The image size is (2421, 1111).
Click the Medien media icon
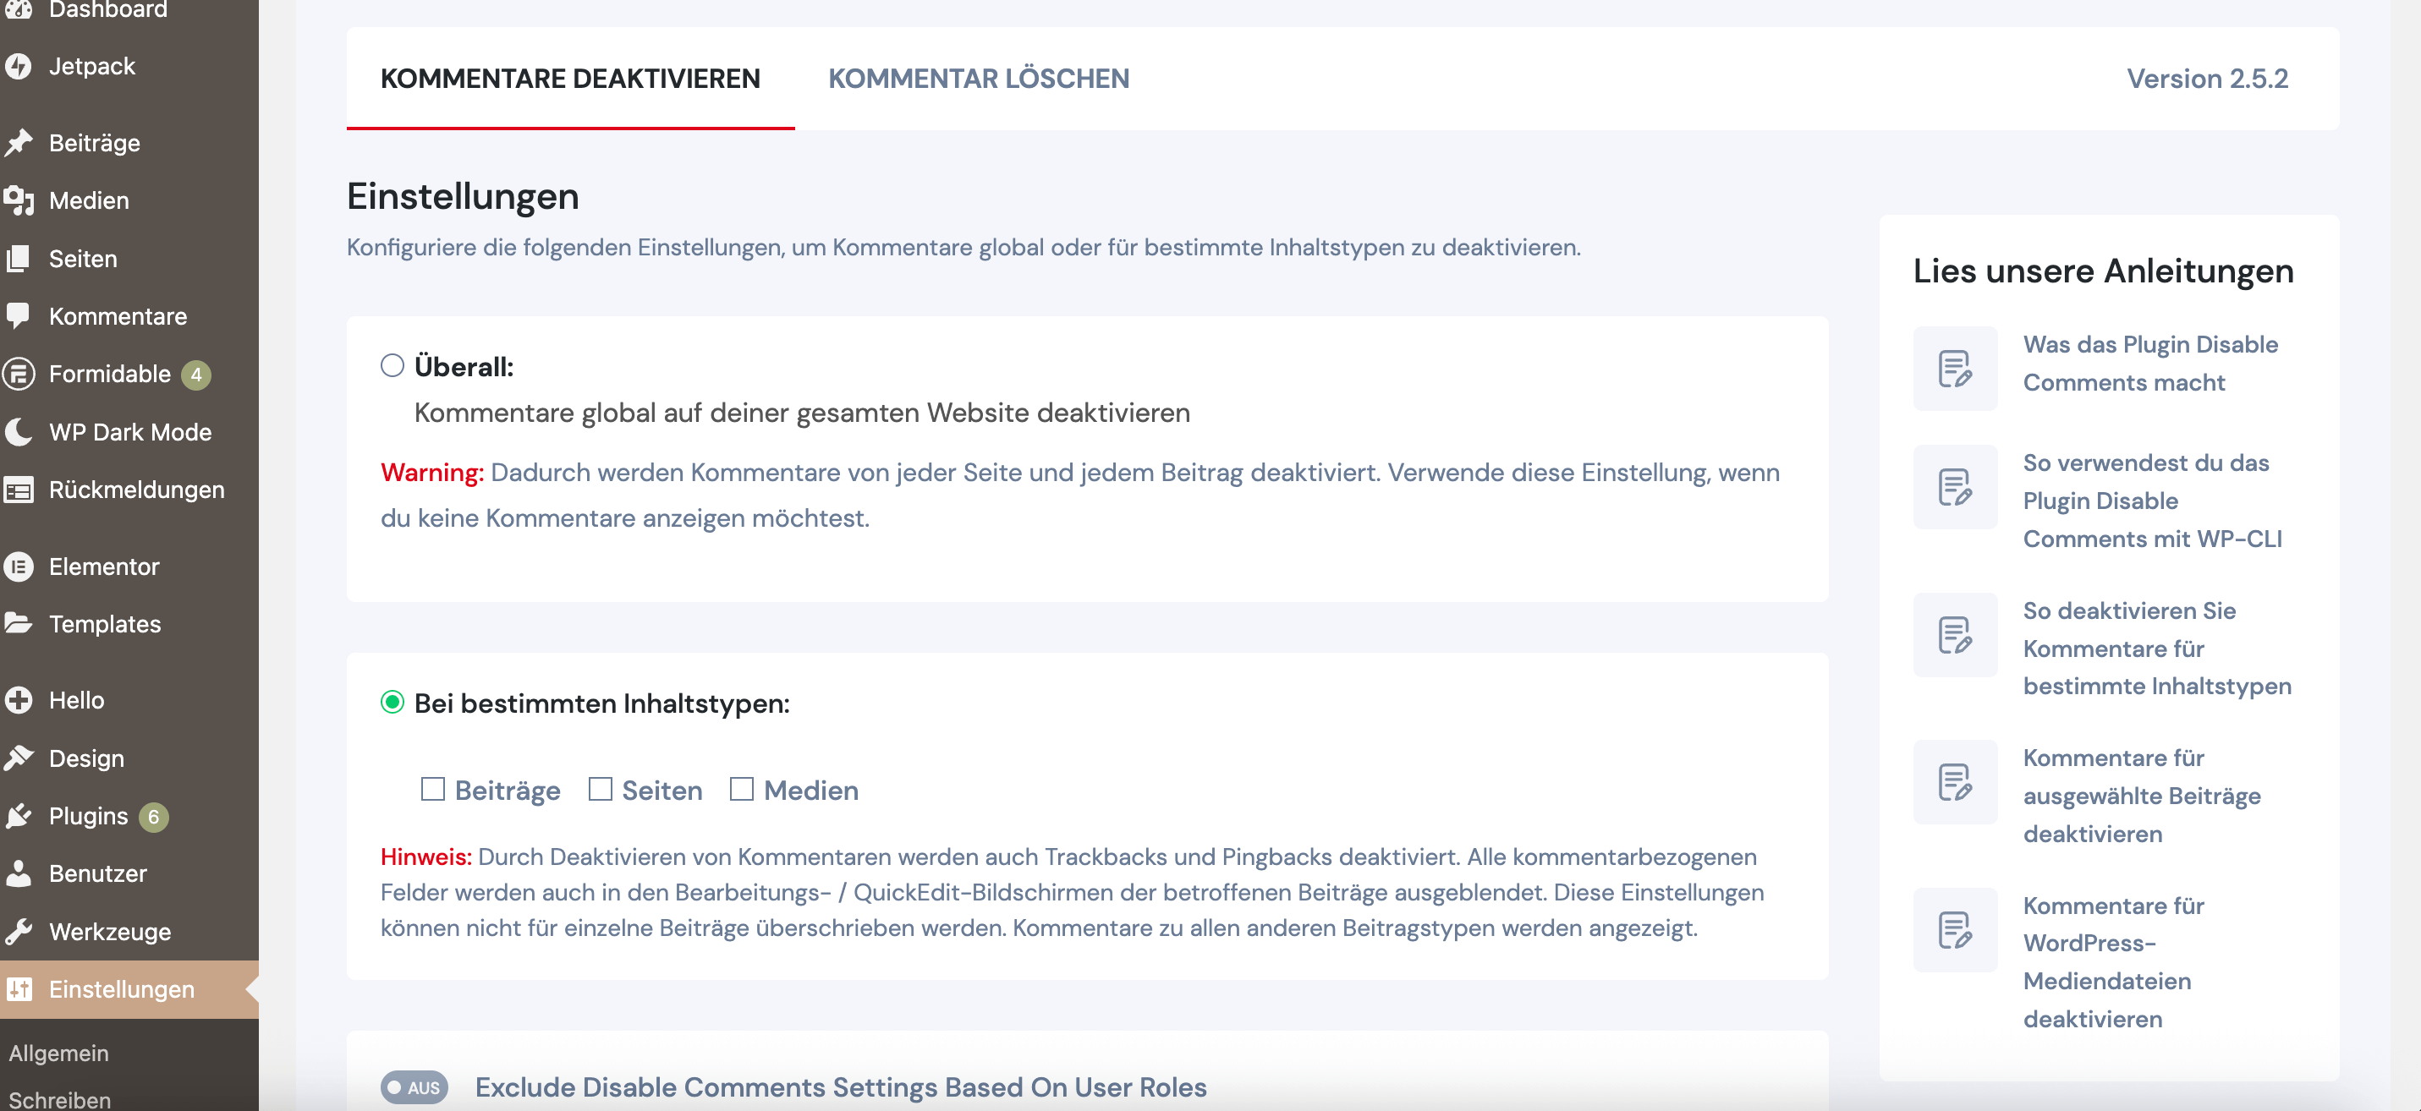19,200
